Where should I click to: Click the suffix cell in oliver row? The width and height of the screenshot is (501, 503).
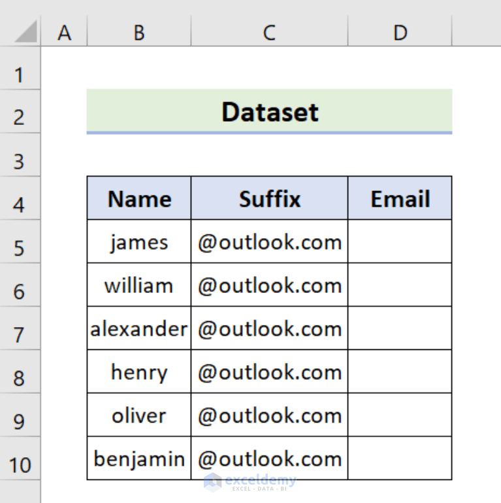pos(269,415)
